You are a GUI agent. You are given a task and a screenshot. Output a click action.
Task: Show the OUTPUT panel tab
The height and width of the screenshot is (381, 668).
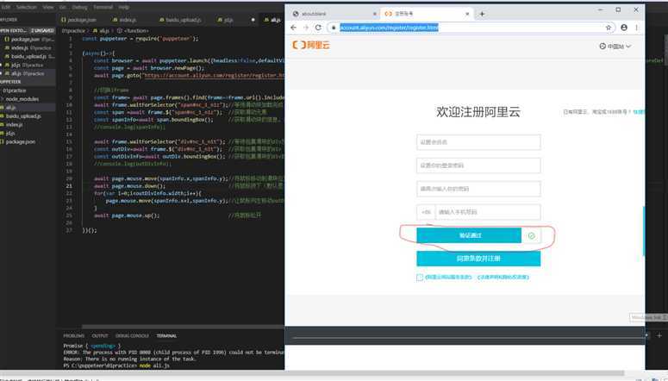[100, 336]
